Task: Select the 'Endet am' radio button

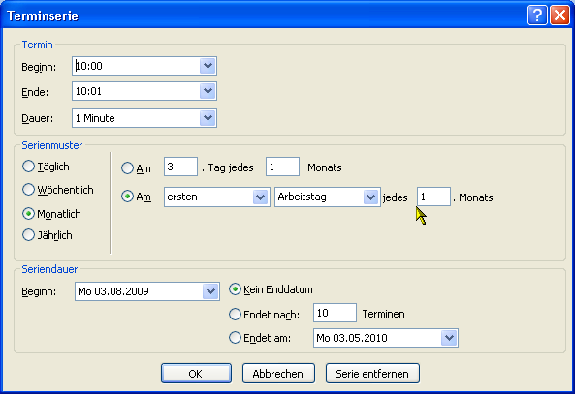Action: click(x=235, y=337)
